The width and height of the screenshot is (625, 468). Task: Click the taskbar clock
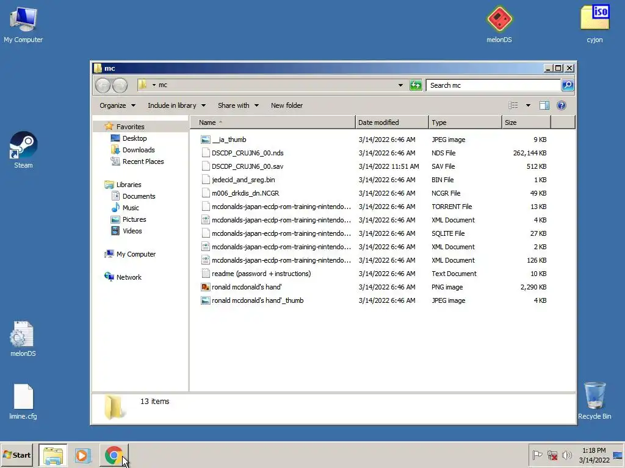click(594, 455)
